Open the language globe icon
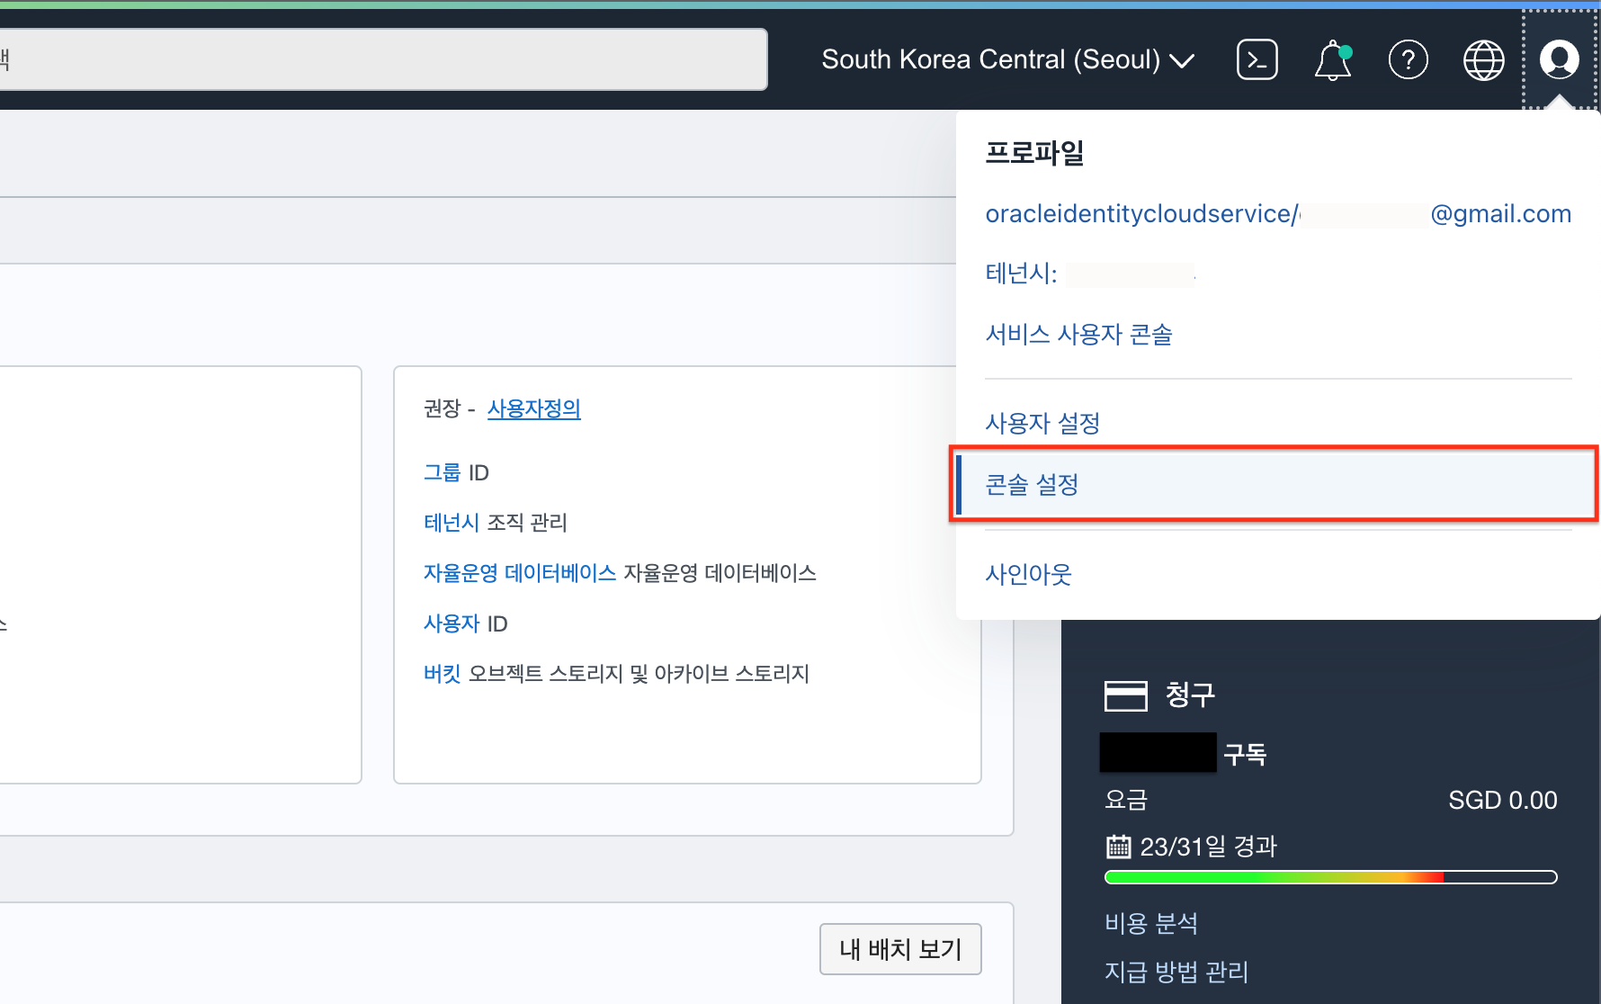Screen dimensions: 1601x1004 point(1484,59)
